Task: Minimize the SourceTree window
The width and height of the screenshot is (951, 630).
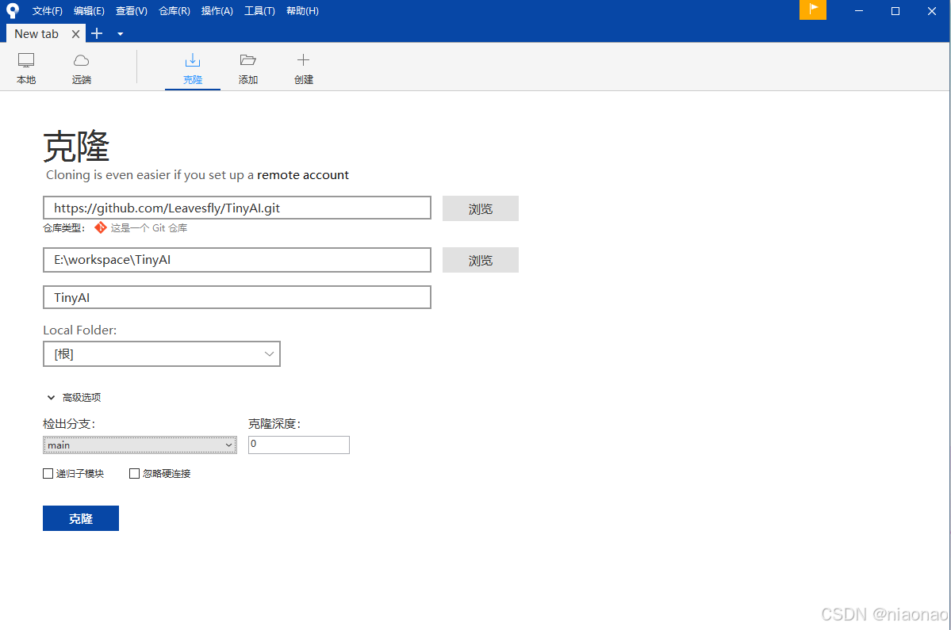Action: click(x=859, y=11)
